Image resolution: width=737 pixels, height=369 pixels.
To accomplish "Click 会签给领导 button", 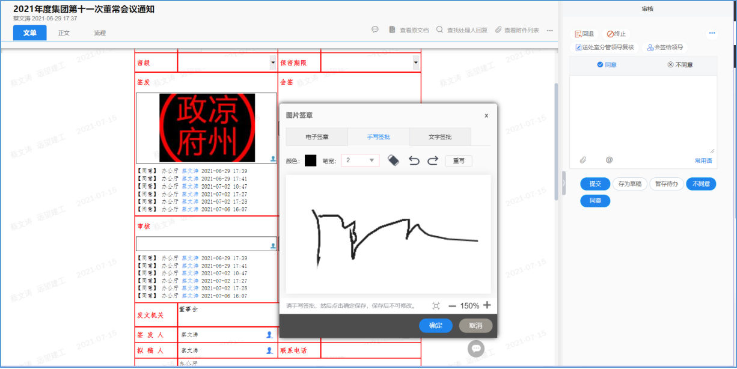I will [x=665, y=47].
